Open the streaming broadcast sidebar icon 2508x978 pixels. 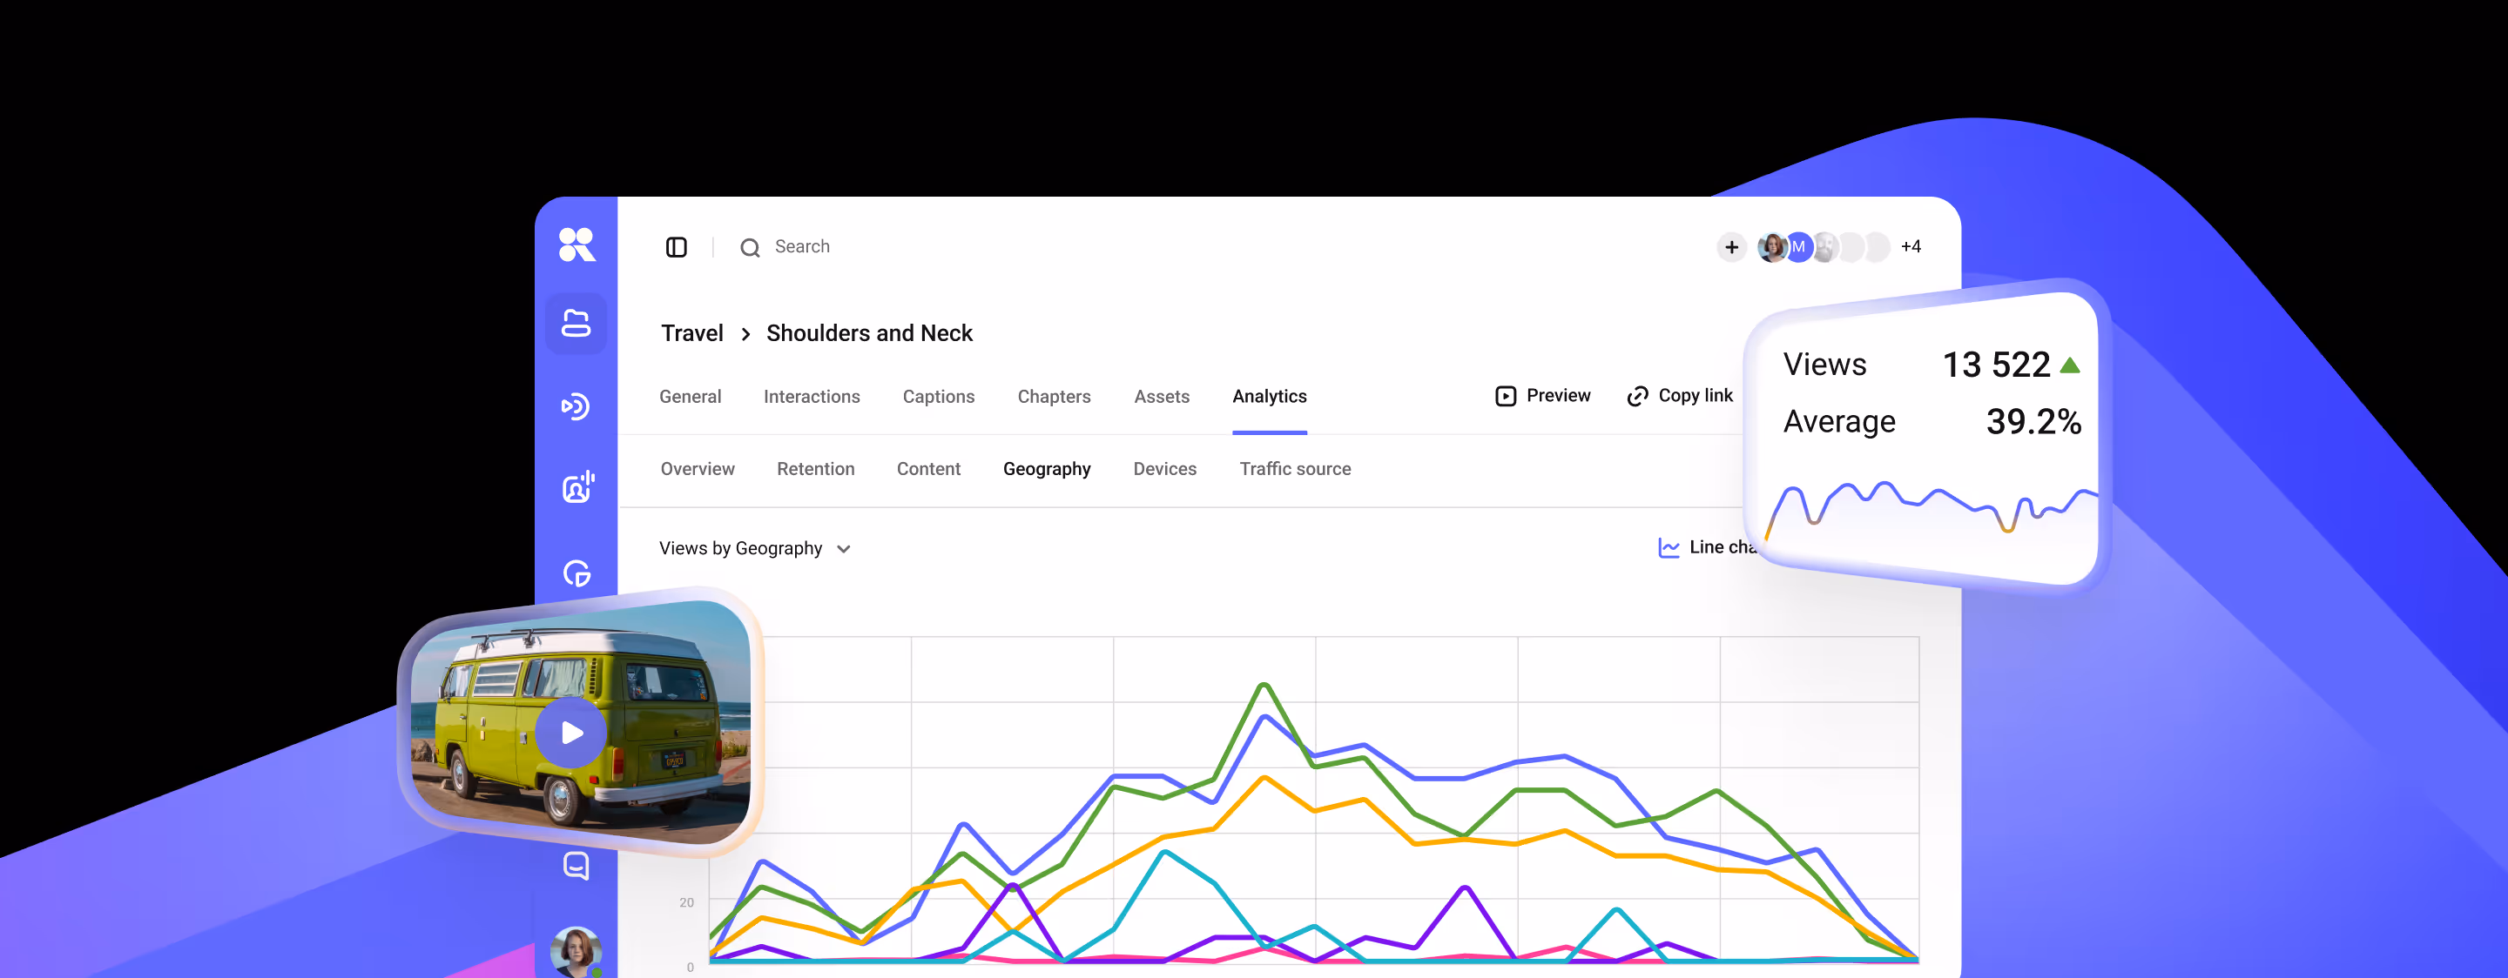[x=576, y=405]
